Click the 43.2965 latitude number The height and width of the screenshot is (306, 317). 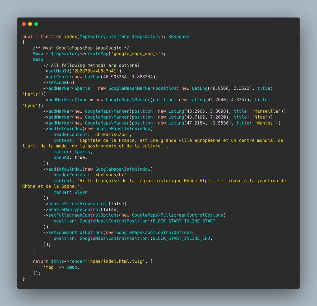point(196,111)
